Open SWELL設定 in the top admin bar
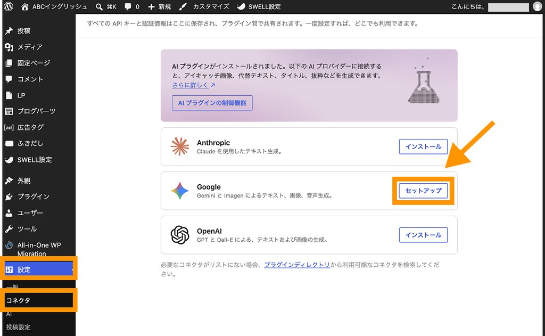The height and width of the screenshot is (336, 545). point(259,6)
